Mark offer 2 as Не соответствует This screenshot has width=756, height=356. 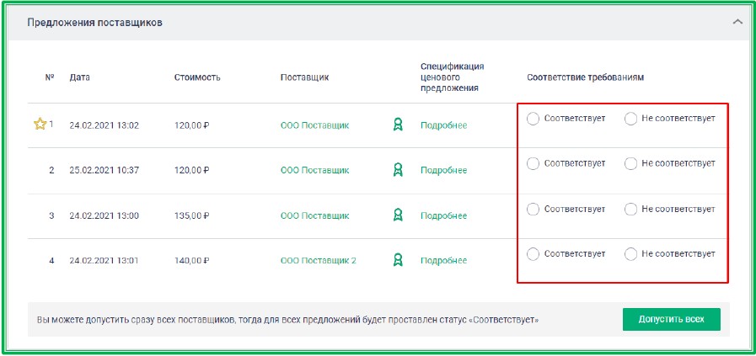click(x=630, y=163)
